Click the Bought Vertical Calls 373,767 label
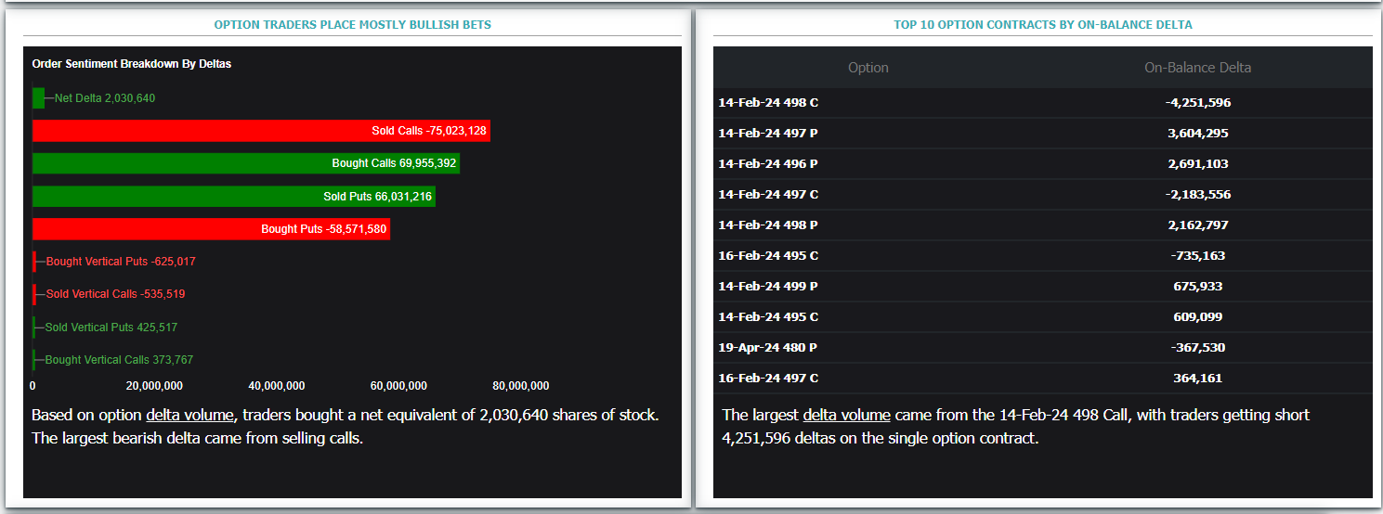Image resolution: width=1383 pixels, height=514 pixels. [119, 360]
